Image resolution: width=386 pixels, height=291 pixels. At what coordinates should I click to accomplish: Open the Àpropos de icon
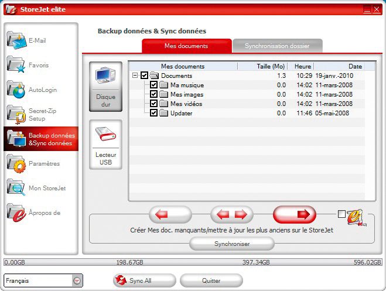click(17, 213)
